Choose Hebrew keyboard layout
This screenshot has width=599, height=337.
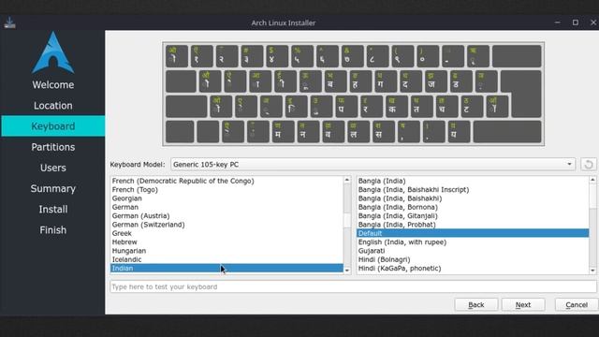[226, 242]
